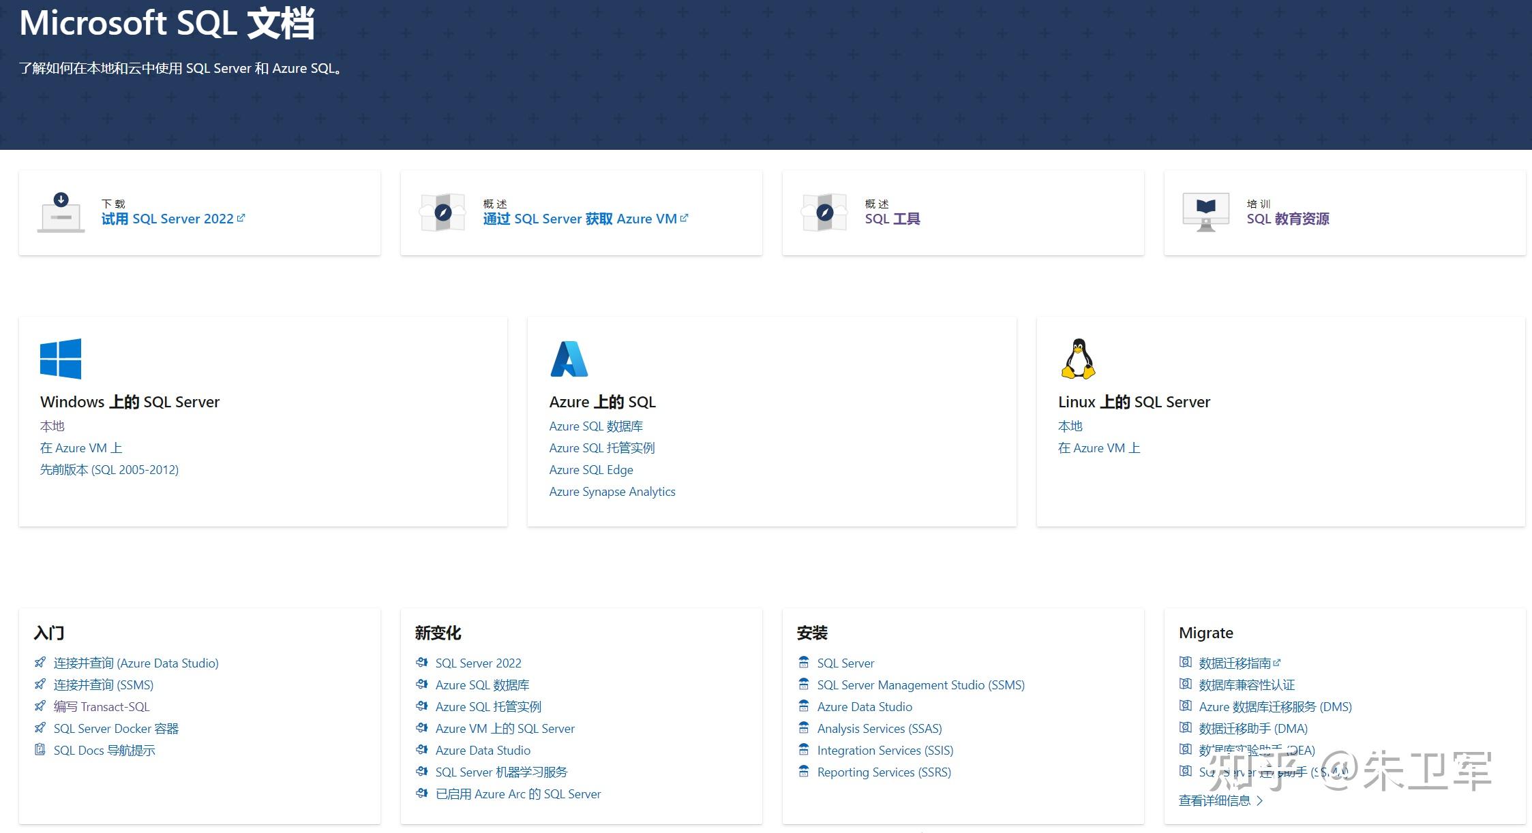This screenshot has height=833, width=1532.
Task: Click the icon beside Reporting Services (SSRS)
Action: [x=804, y=771]
